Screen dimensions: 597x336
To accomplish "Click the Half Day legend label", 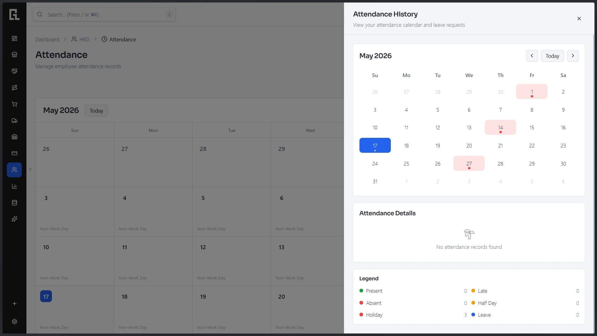I will tap(487, 303).
